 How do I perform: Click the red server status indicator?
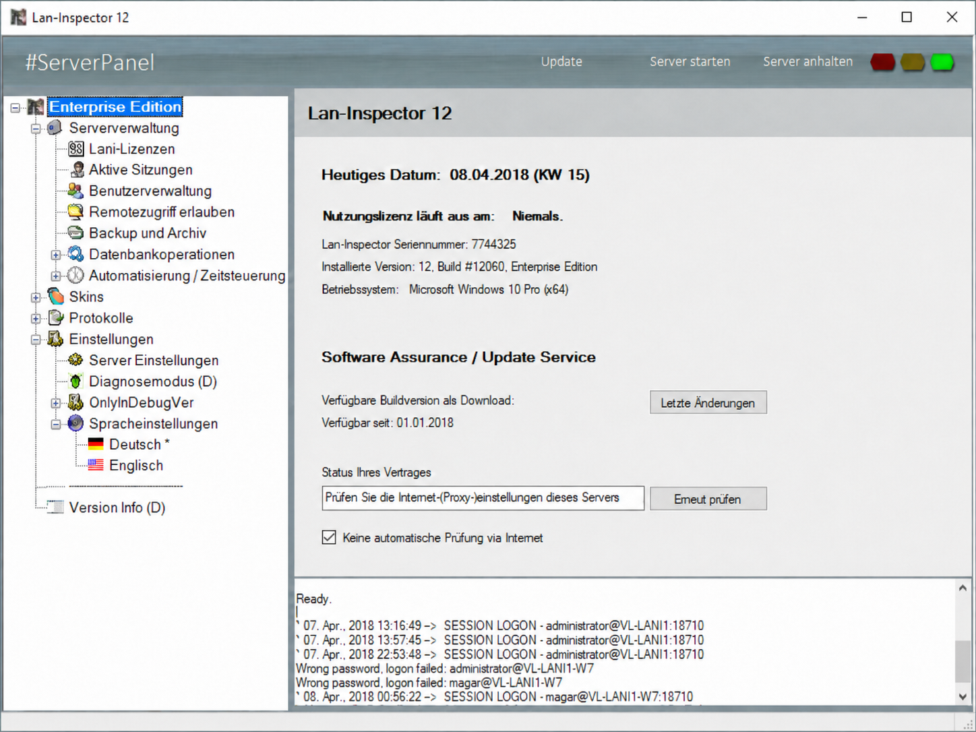pyautogui.click(x=883, y=62)
